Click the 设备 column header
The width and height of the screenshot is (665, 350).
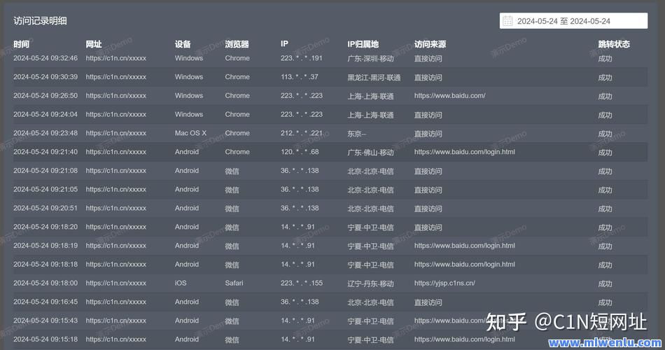[183, 44]
